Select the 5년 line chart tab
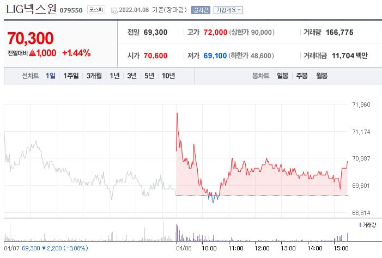 pos(149,76)
